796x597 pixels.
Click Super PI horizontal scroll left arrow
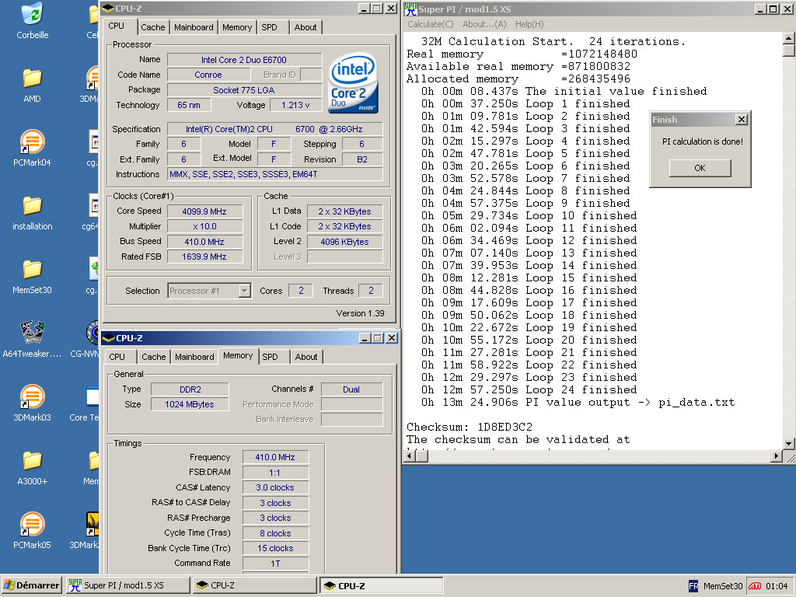[409, 456]
